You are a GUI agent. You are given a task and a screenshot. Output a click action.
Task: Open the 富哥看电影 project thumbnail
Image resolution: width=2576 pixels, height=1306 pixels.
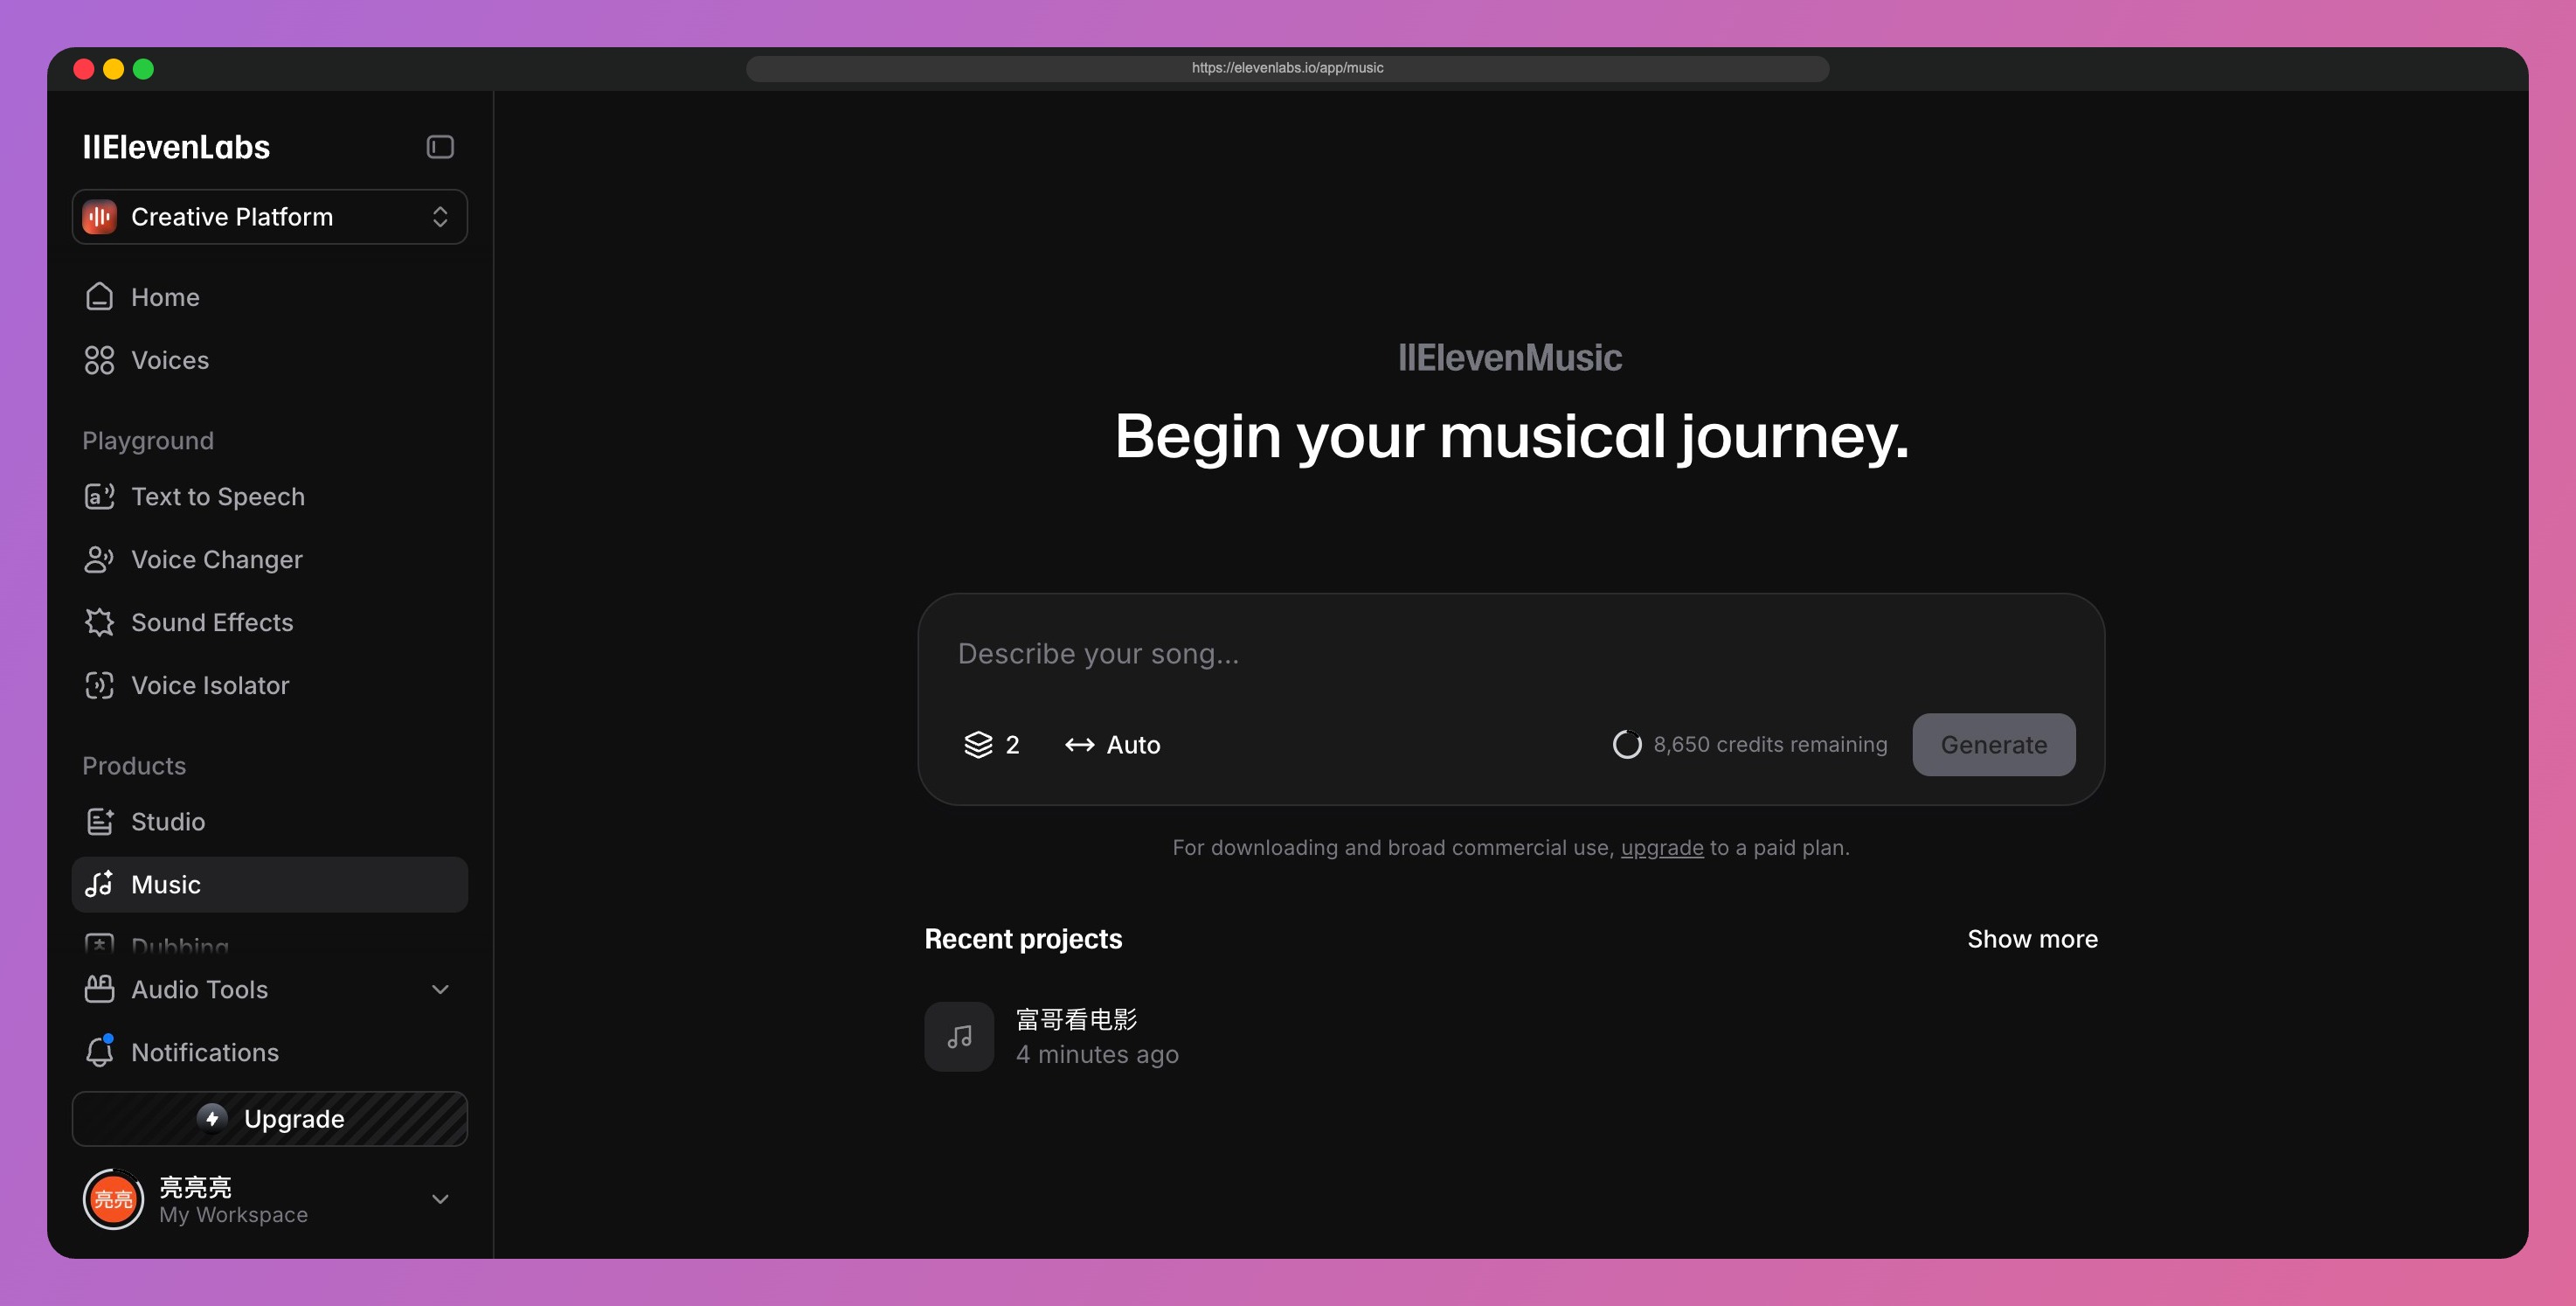click(x=959, y=1037)
